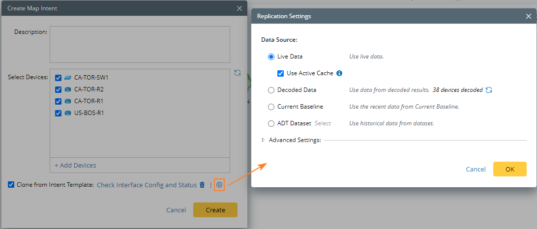
Task: Click the CA-TOR-SW1 switch device icon
Action: [68, 78]
